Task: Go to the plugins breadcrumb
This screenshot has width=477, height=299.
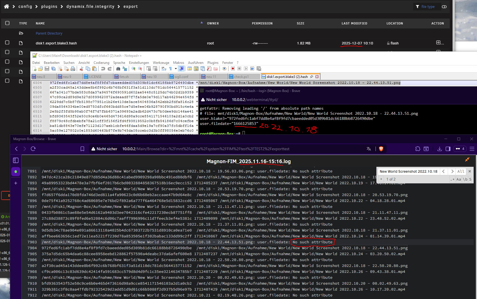Action: coord(49,6)
